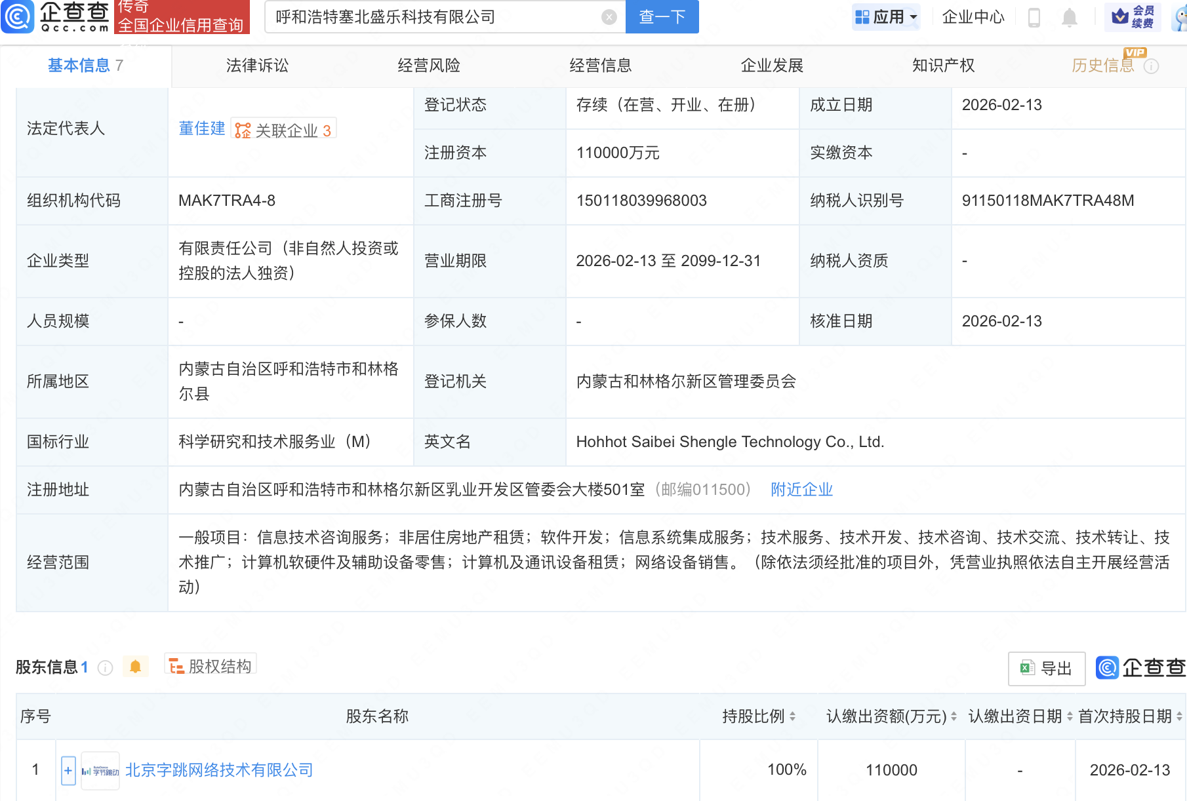Toggle the shareholder monitoring bell
1187x801 pixels.
136,667
